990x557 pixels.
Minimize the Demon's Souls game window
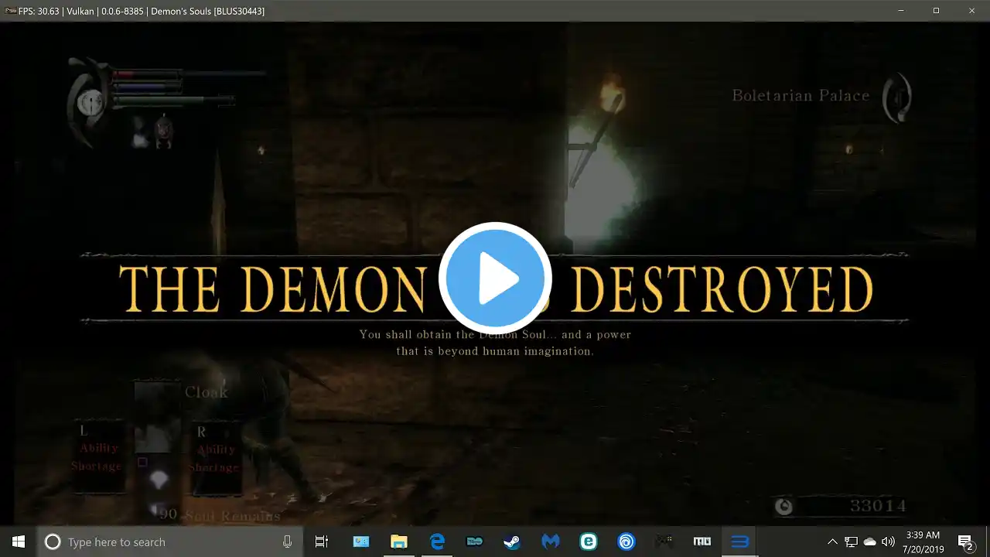coord(900,11)
